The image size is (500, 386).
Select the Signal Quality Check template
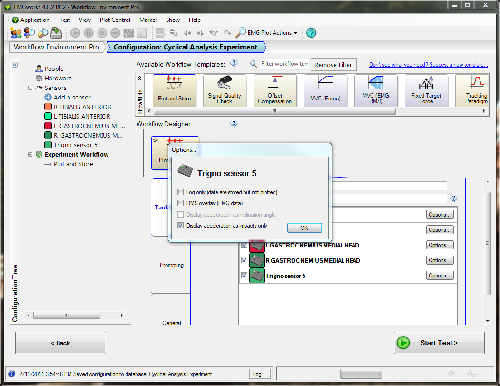click(x=225, y=90)
